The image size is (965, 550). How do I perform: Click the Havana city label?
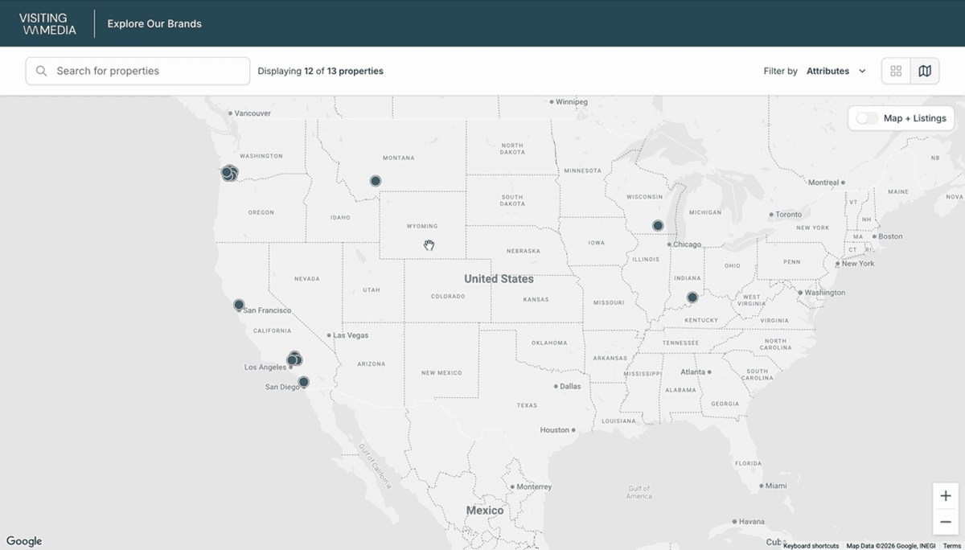pos(751,521)
